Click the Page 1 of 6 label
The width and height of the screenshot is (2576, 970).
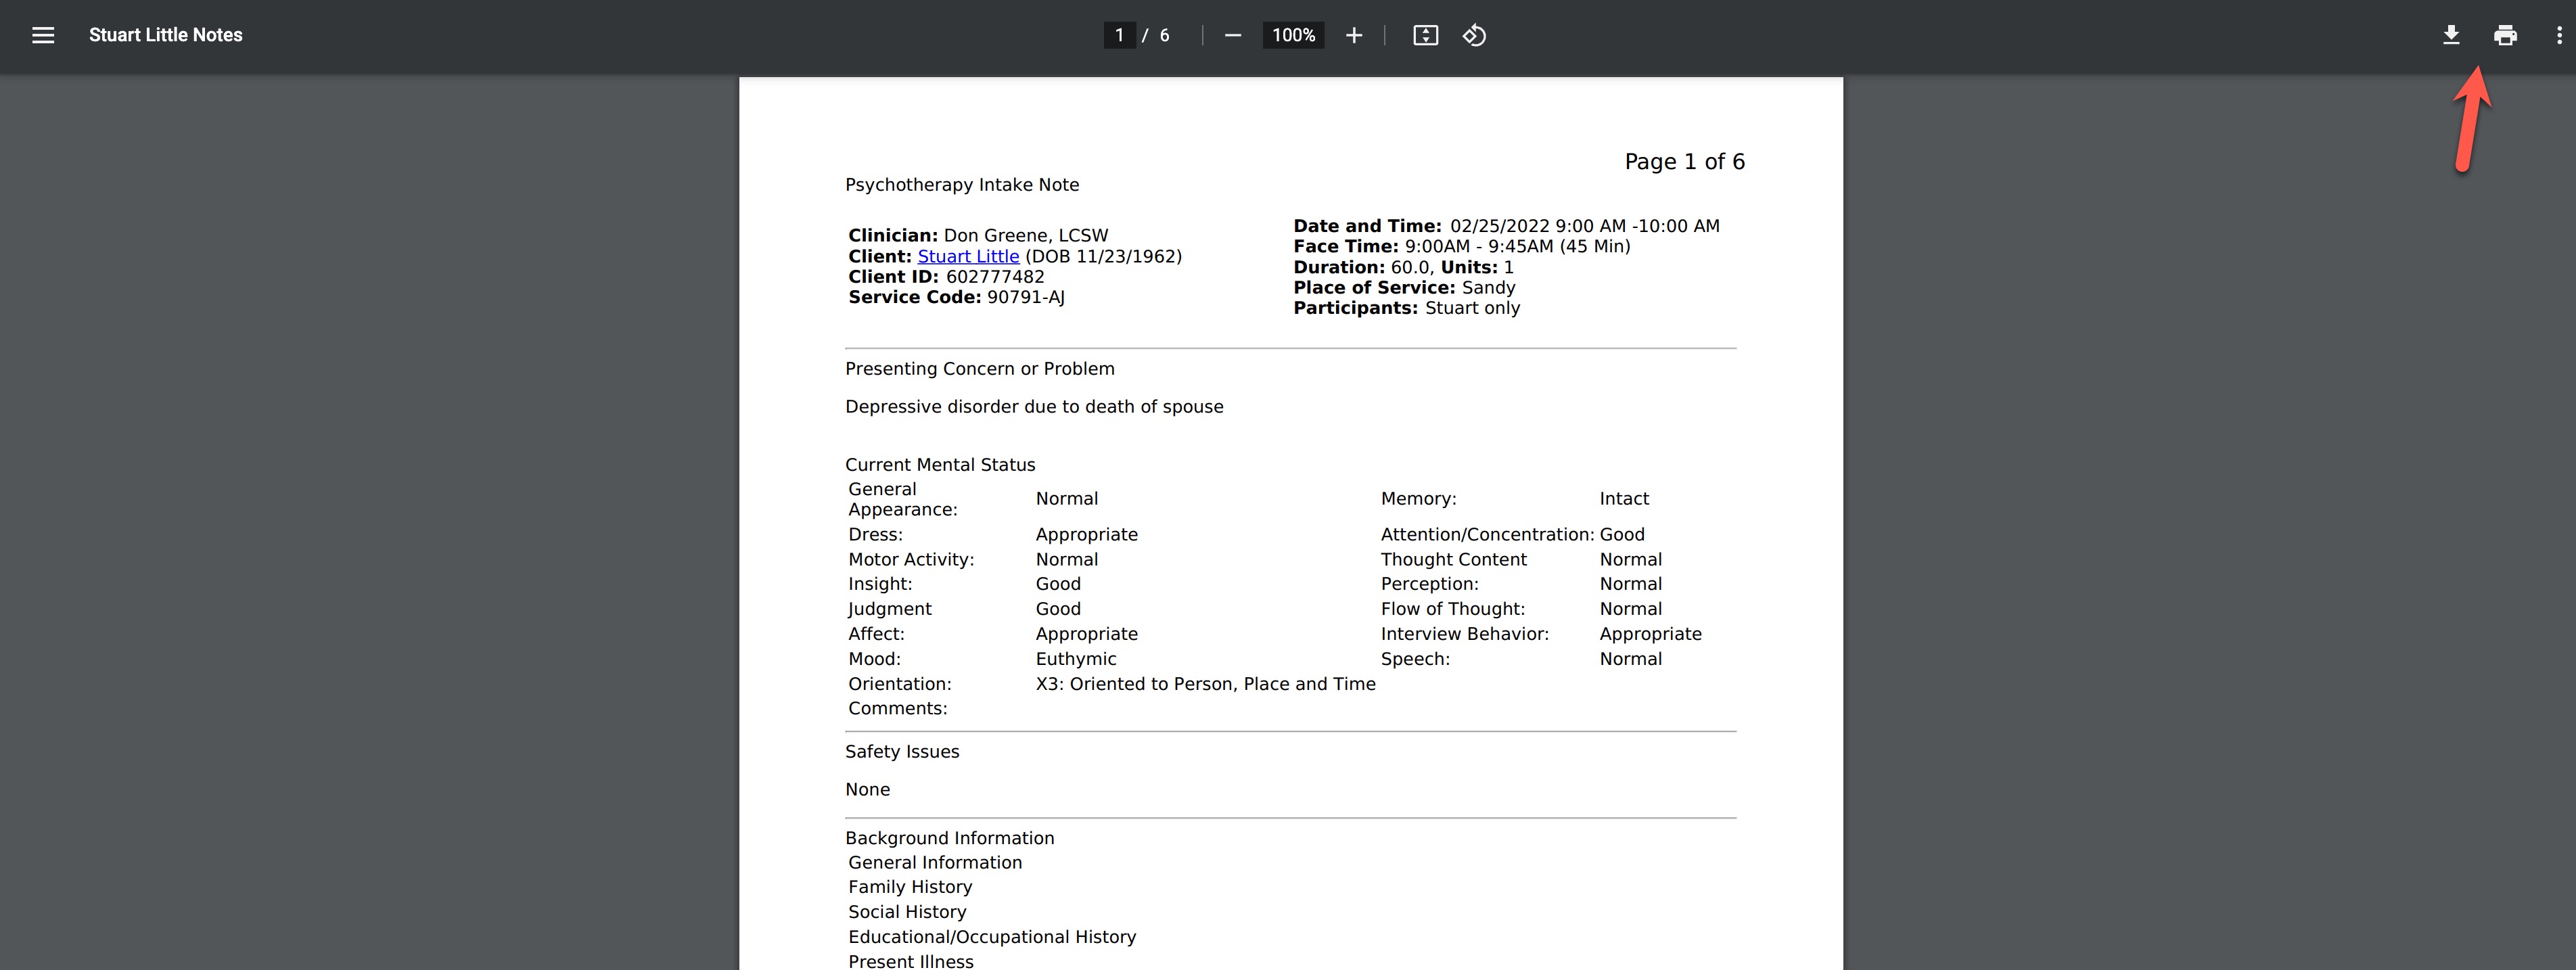(1684, 161)
